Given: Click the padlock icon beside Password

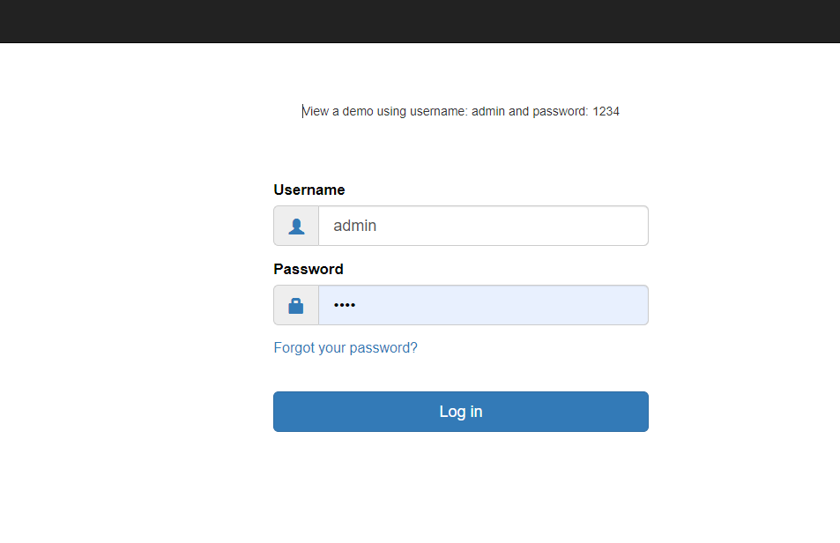Looking at the screenshot, I should tap(295, 305).
